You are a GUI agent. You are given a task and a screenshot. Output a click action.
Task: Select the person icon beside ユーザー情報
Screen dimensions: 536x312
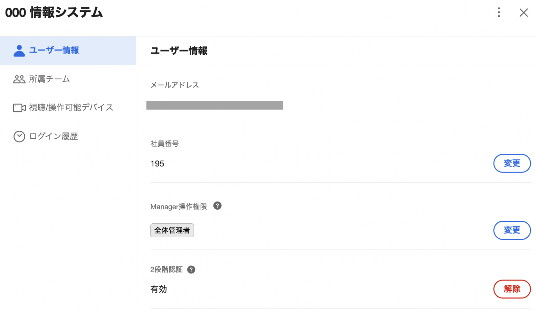[x=19, y=51]
